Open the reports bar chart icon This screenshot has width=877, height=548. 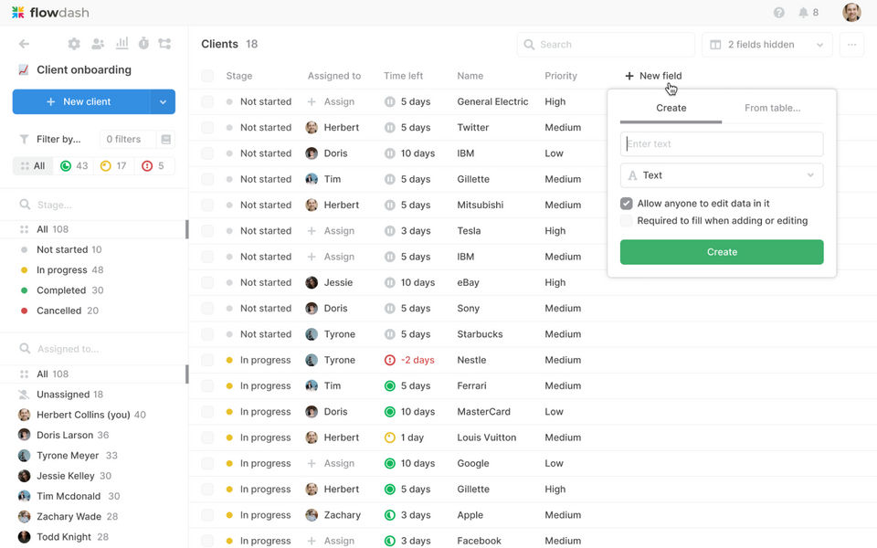click(122, 43)
